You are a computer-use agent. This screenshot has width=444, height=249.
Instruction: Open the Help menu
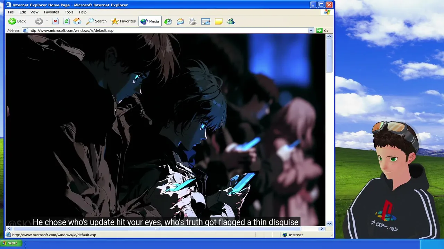(83, 12)
